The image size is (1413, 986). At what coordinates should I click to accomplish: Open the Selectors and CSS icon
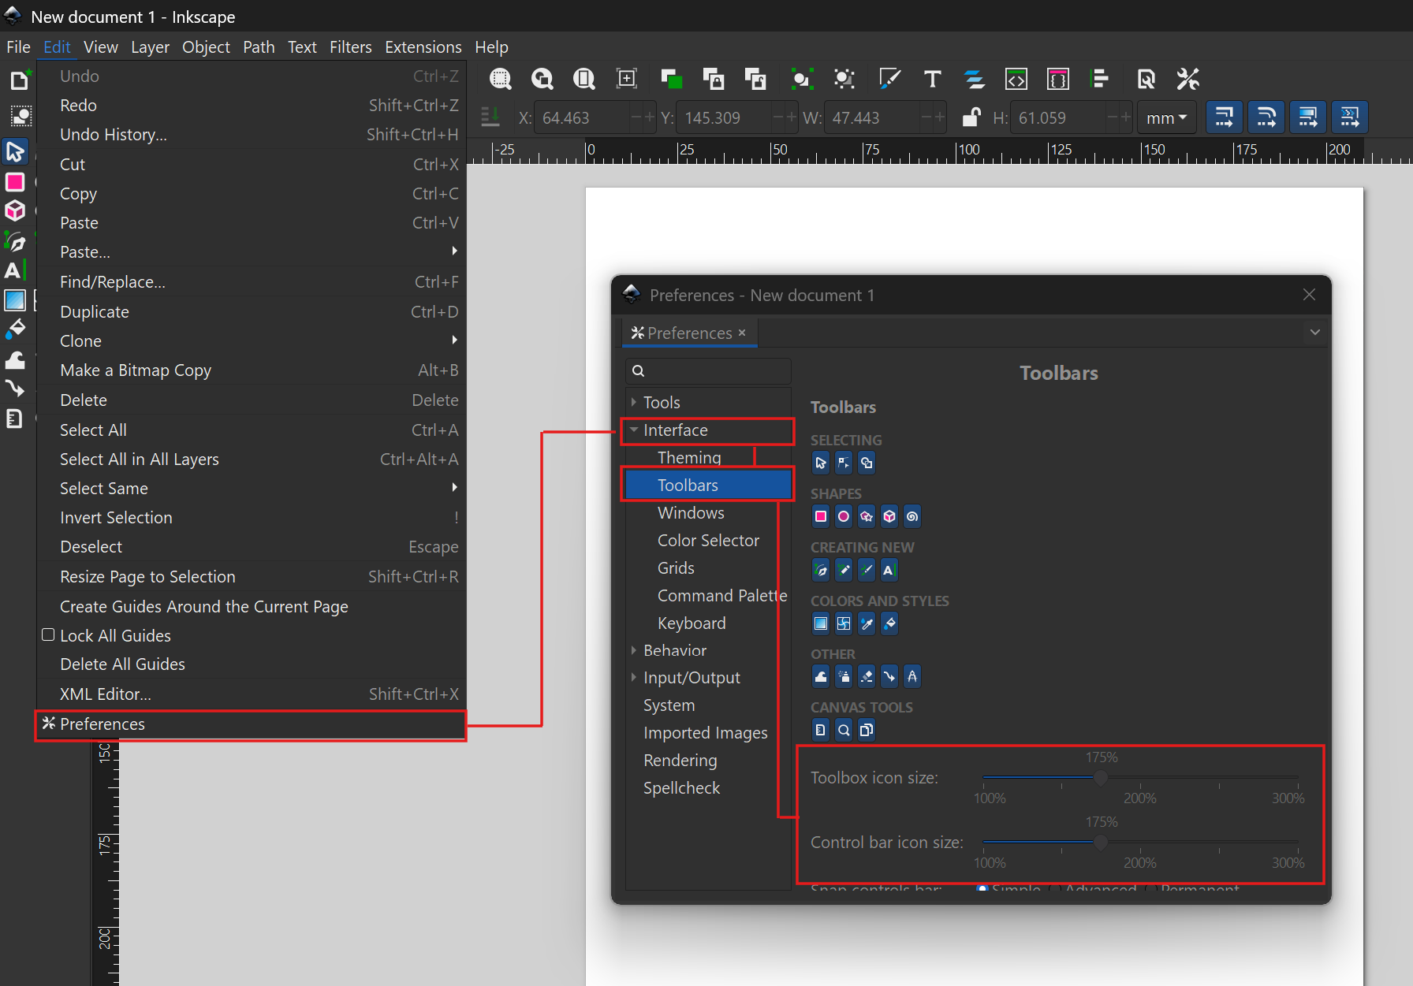click(x=1058, y=79)
